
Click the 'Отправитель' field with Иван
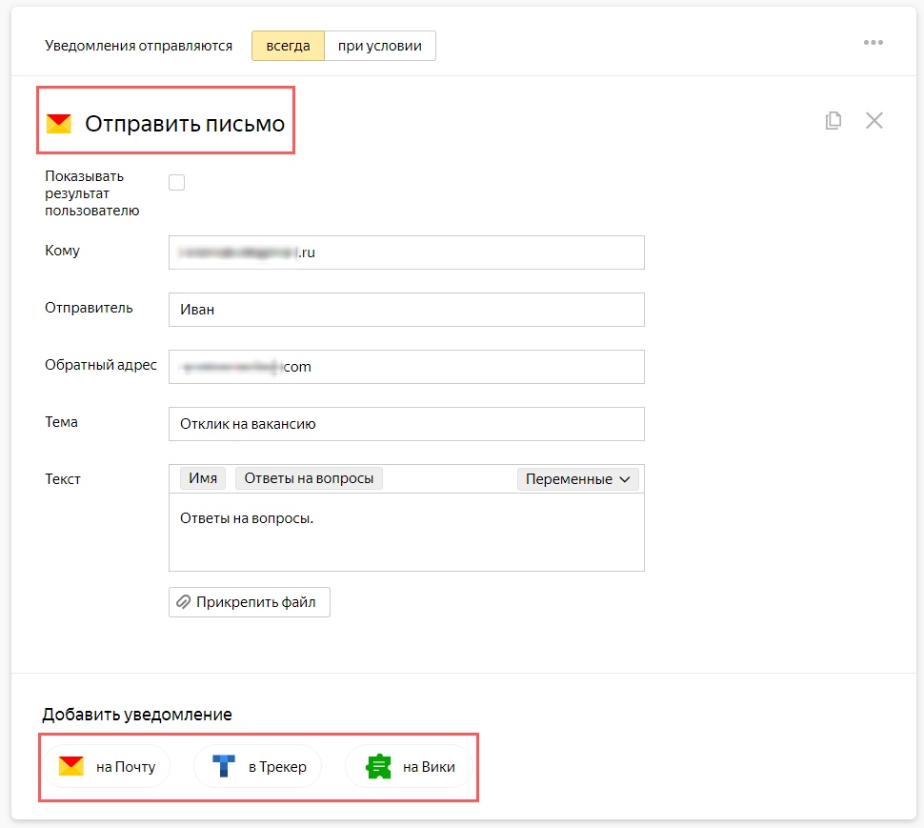(406, 310)
